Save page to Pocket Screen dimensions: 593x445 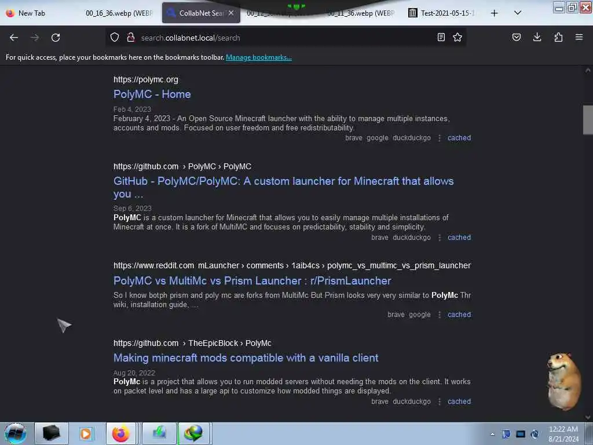point(516,37)
